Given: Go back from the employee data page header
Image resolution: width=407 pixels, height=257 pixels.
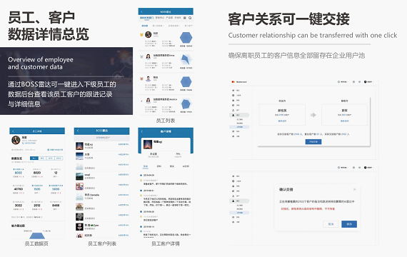Looking at the screenshot, I should 13,131.
